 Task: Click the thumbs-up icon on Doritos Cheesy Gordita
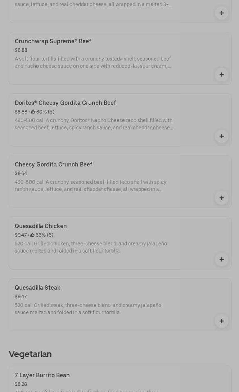click(x=33, y=112)
